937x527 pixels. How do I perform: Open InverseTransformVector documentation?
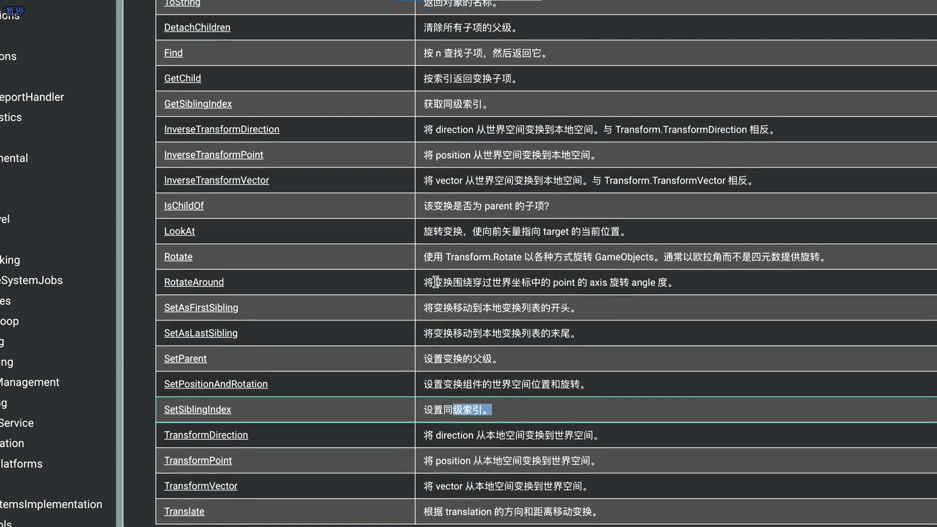[x=216, y=180]
